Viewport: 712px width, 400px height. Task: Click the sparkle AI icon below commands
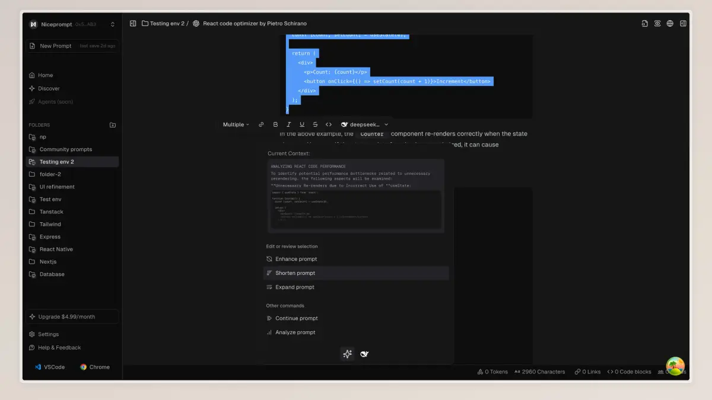click(x=348, y=354)
